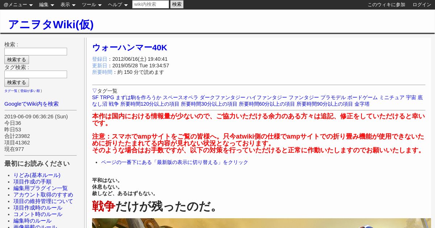Open コメント時のルール sidebar link
This screenshot has width=435, height=228.
coord(38,214)
